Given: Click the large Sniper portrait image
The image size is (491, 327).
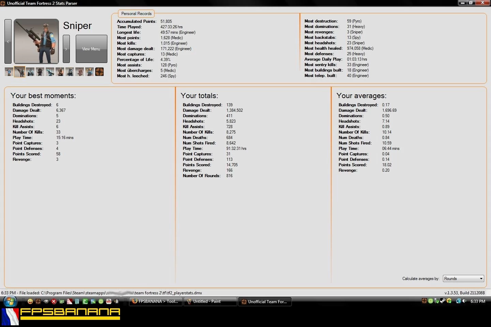Looking at the screenshot, I should pyautogui.click(x=36, y=41).
